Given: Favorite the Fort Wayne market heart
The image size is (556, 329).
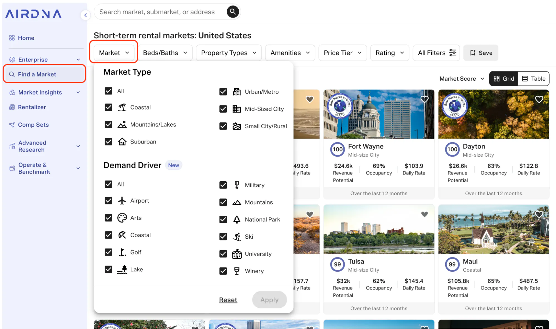Looking at the screenshot, I should pyautogui.click(x=424, y=99).
